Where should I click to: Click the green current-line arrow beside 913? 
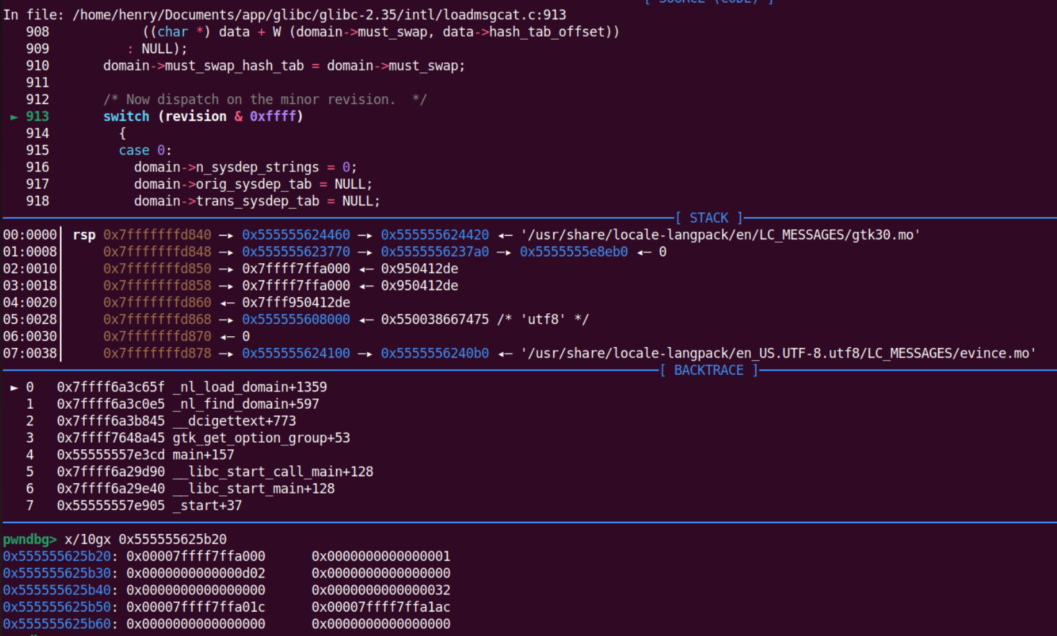[x=13, y=117]
